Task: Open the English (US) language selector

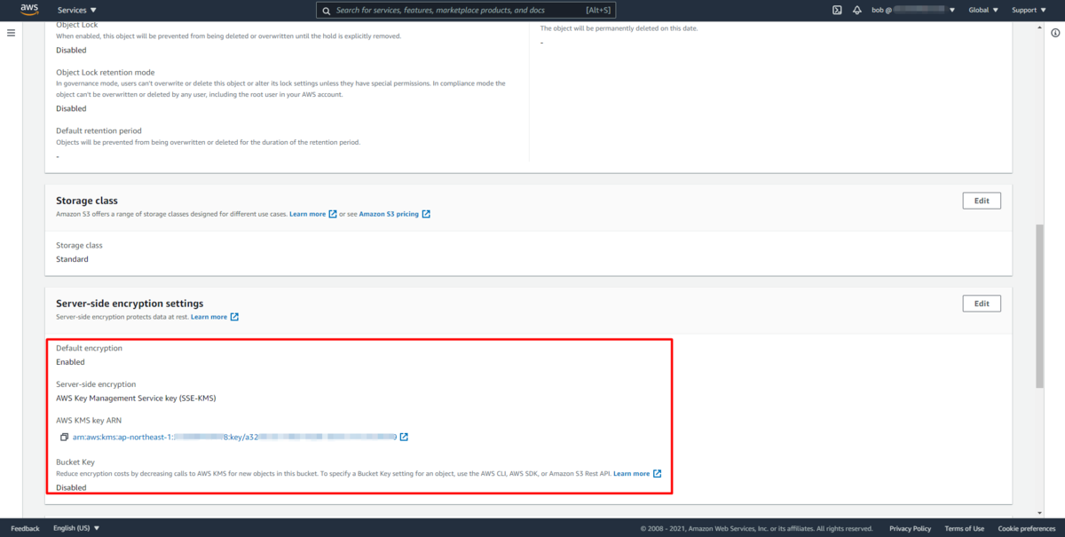Action: tap(76, 528)
